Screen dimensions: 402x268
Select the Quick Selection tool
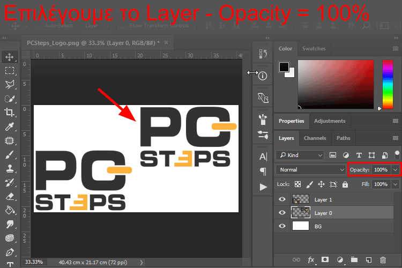click(10, 99)
